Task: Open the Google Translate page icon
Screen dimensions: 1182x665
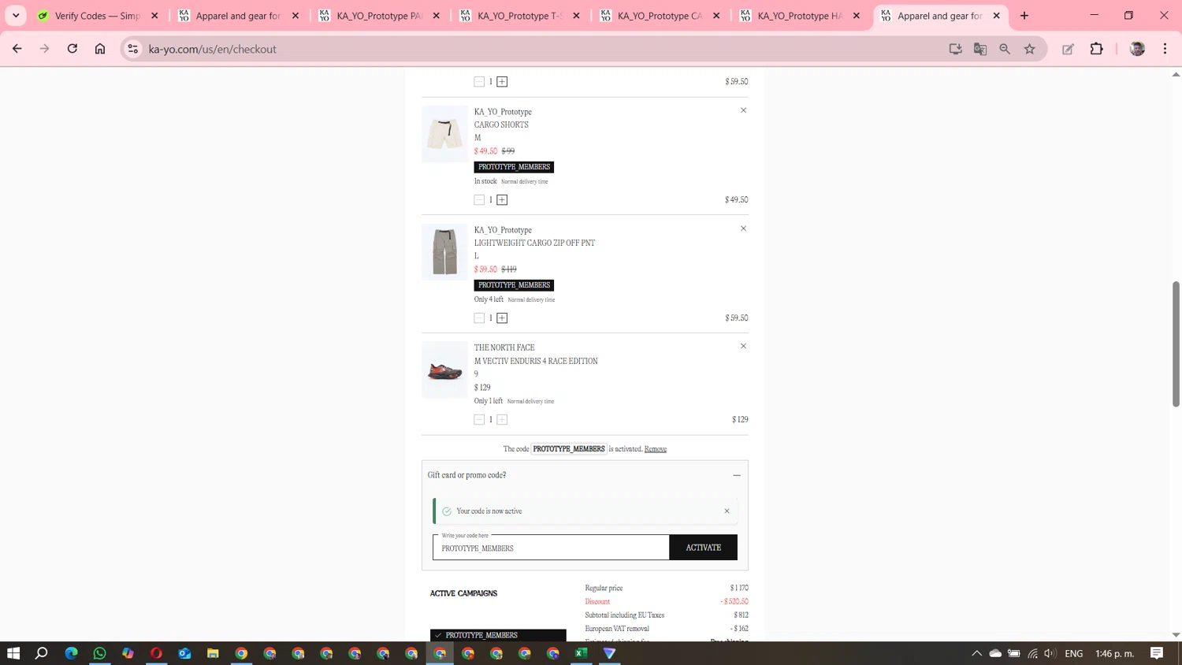Action: point(980,49)
